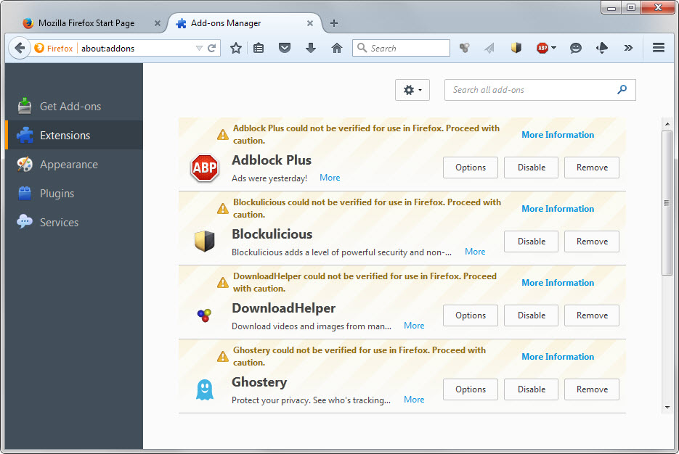
Task: Focus the toolbar Search box
Action: pyautogui.click(x=402, y=48)
